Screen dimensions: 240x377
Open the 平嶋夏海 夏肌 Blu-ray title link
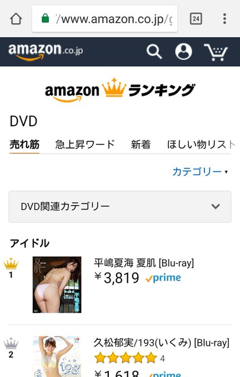tap(144, 263)
